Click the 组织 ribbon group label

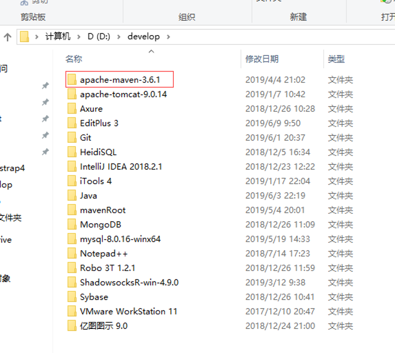click(187, 17)
